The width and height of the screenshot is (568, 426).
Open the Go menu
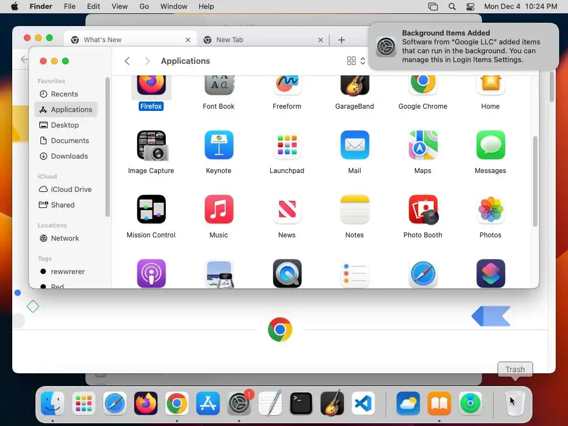(144, 7)
